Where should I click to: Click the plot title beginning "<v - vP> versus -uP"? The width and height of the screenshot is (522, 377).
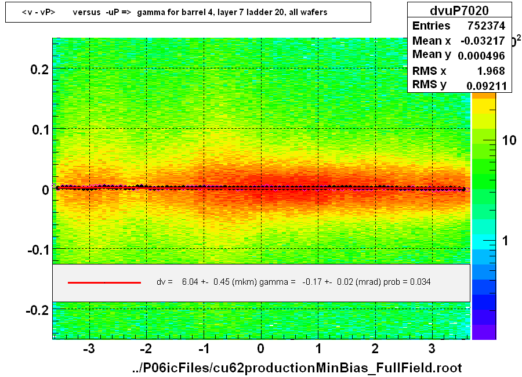point(175,12)
